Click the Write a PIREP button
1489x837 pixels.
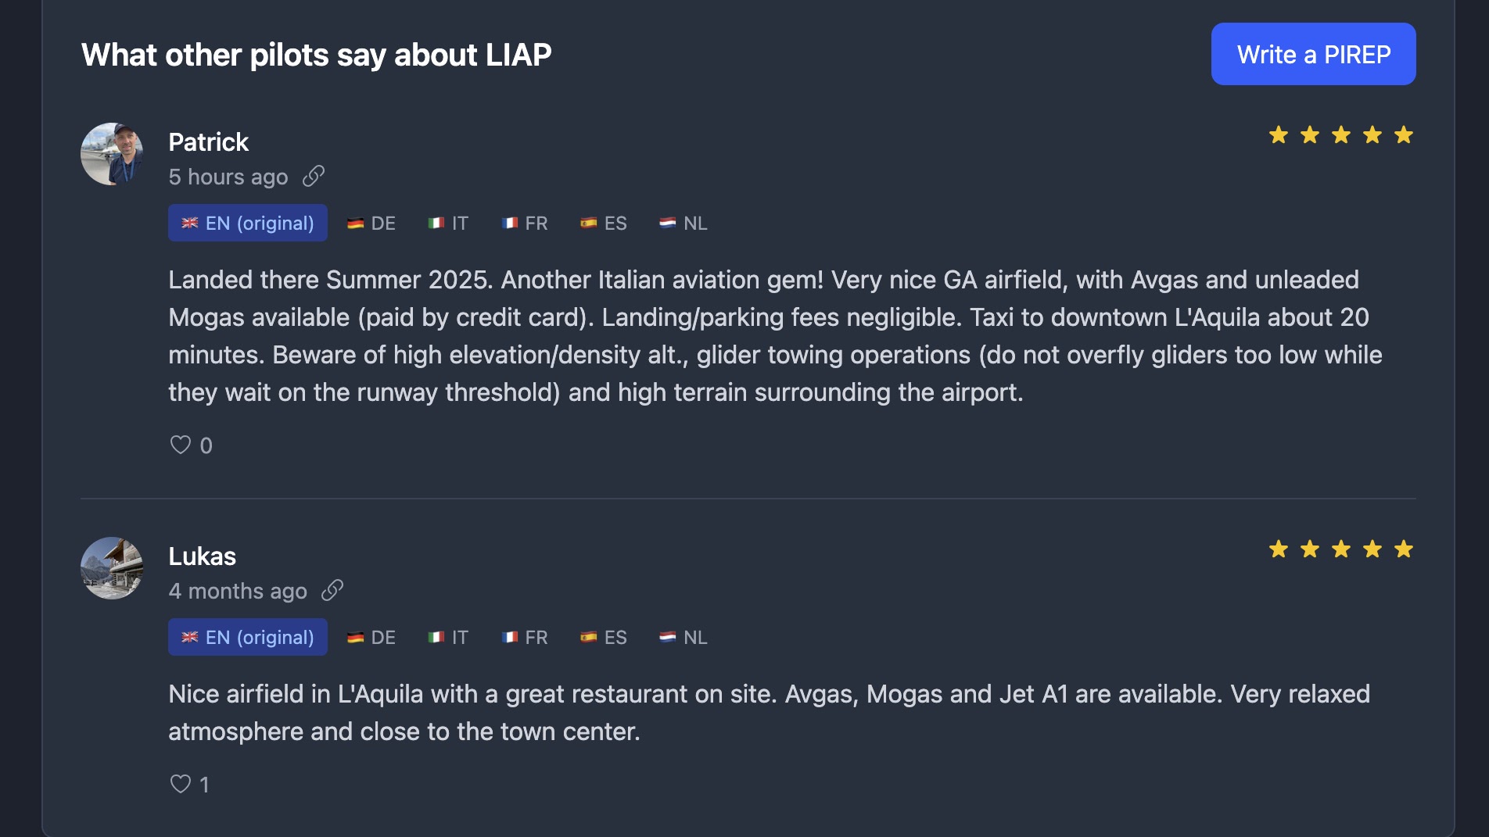(1313, 54)
